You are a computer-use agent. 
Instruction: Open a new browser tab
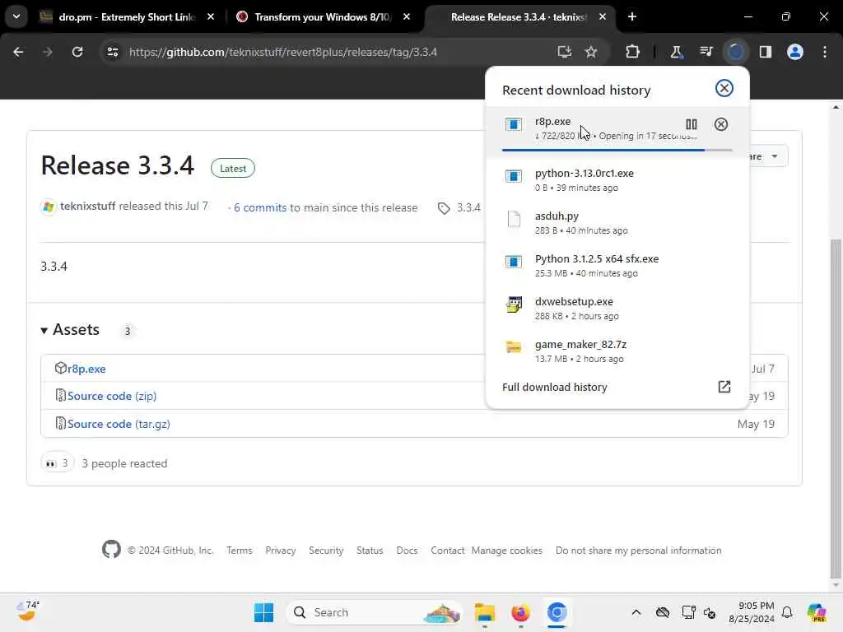tap(631, 17)
